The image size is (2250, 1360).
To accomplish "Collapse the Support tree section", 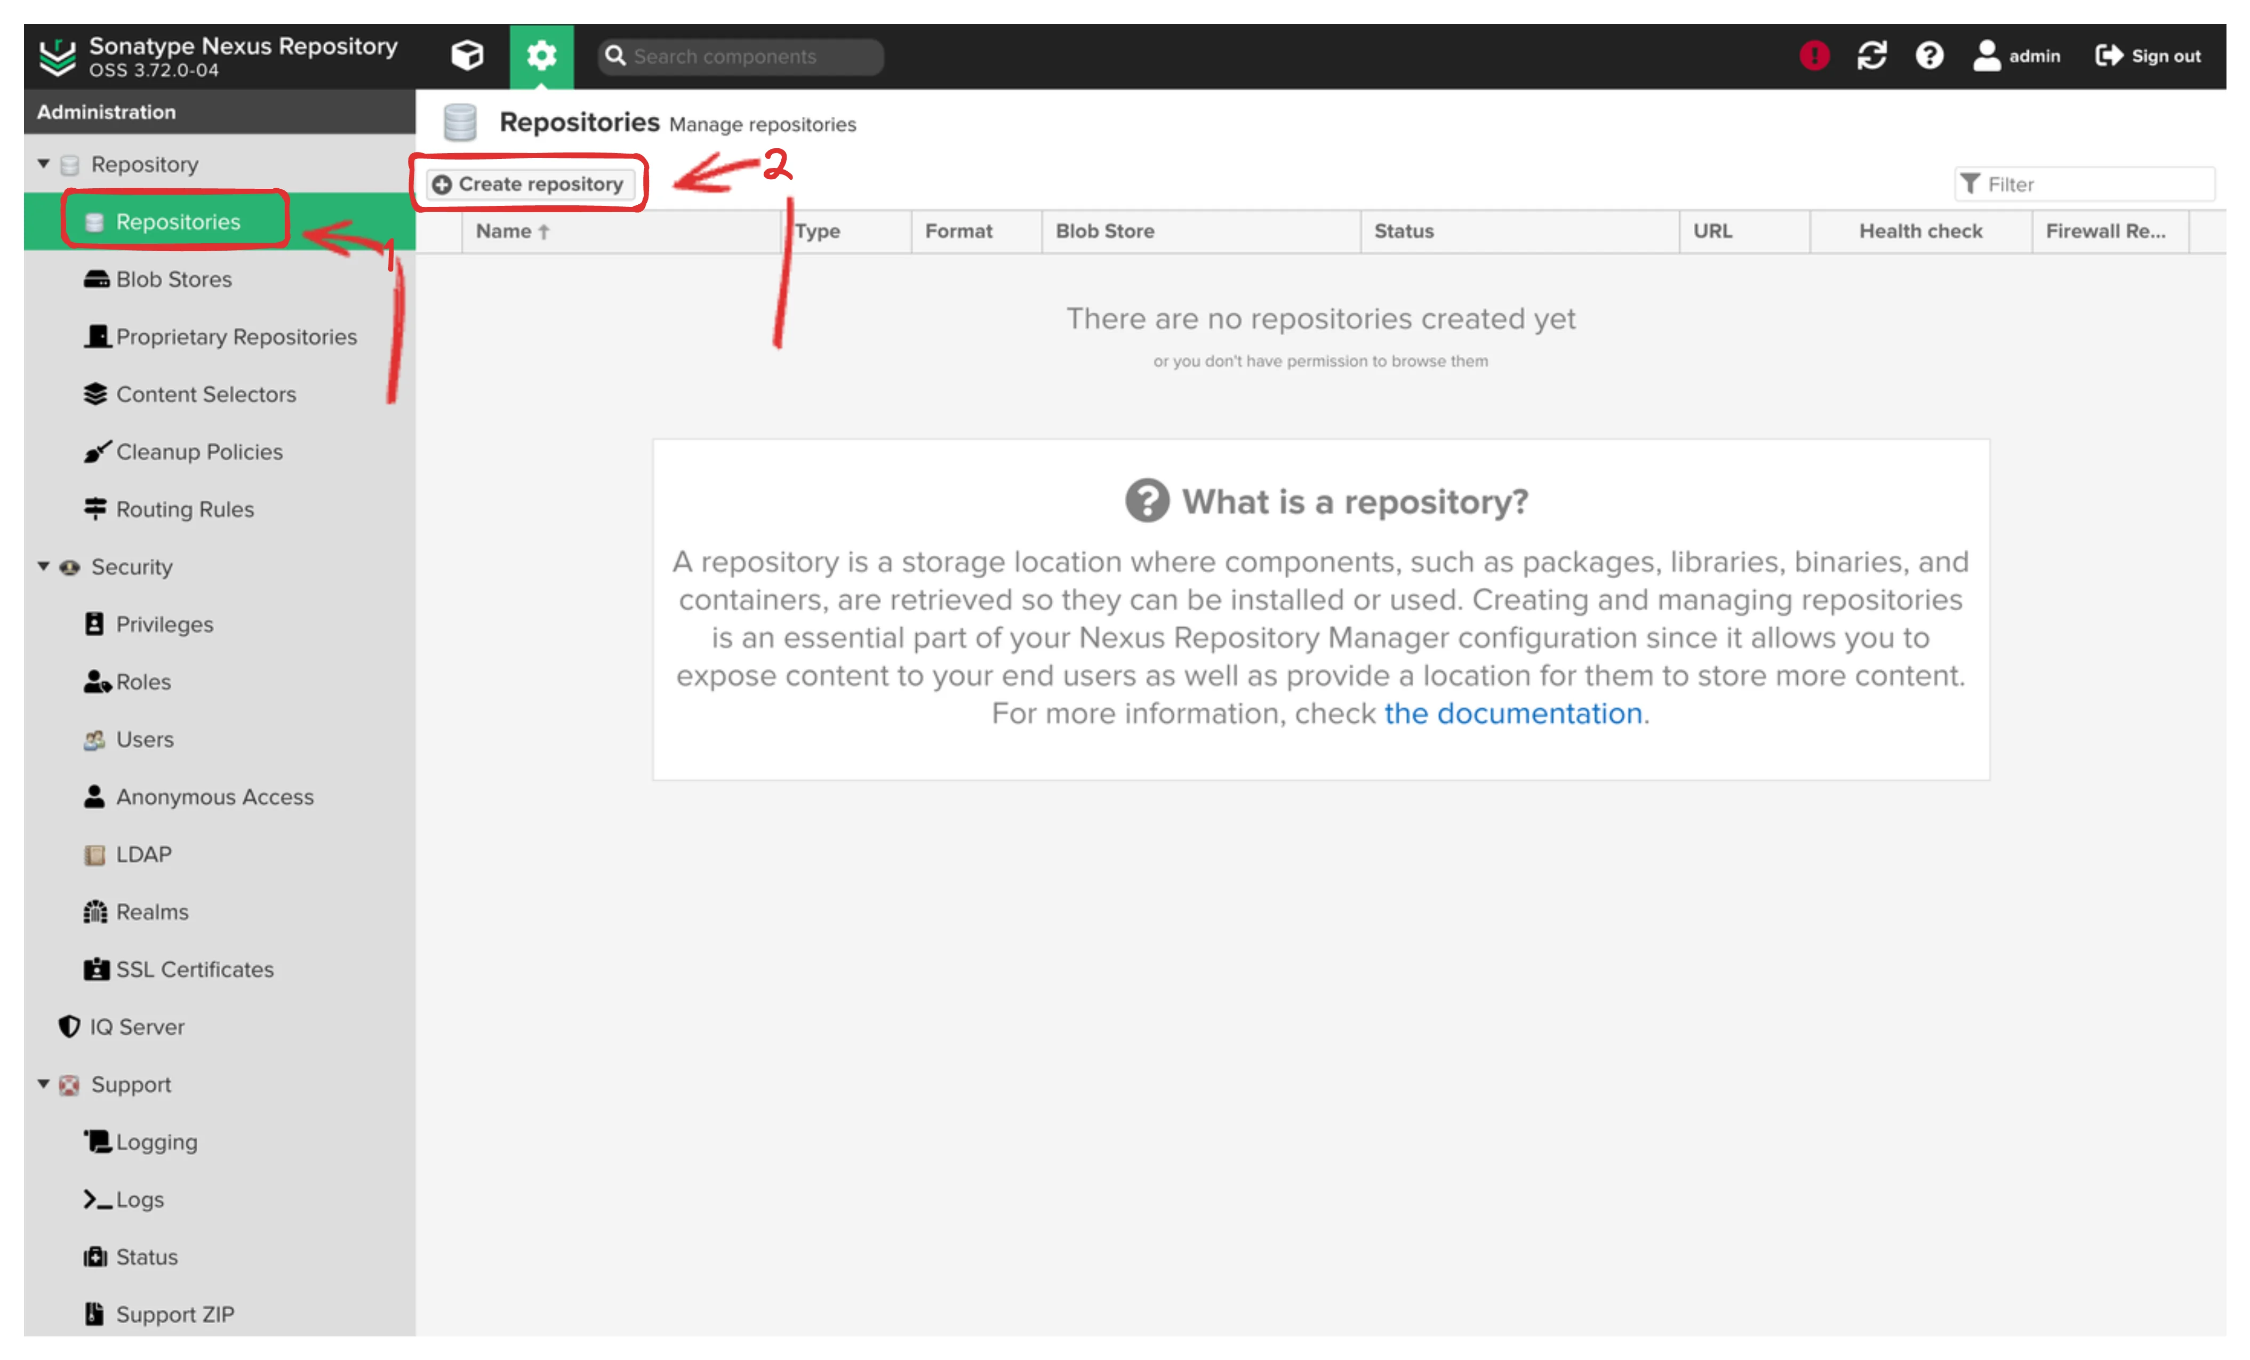I will (43, 1084).
